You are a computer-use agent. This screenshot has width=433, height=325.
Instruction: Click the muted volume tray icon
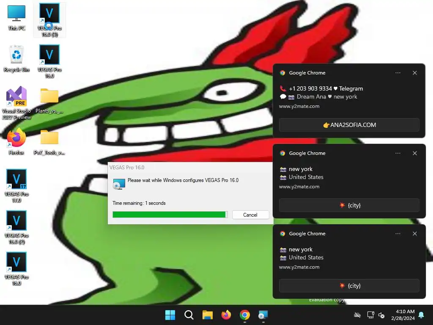coord(381,315)
